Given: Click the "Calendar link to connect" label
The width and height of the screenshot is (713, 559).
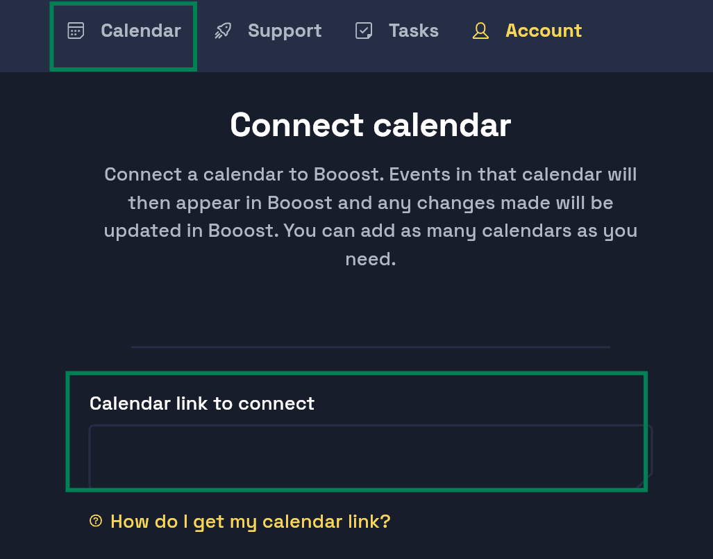Looking at the screenshot, I should point(201,403).
